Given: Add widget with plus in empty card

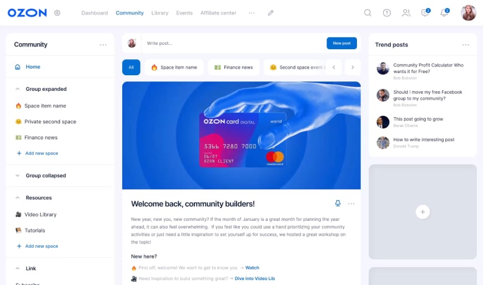Looking at the screenshot, I should pyautogui.click(x=422, y=212).
